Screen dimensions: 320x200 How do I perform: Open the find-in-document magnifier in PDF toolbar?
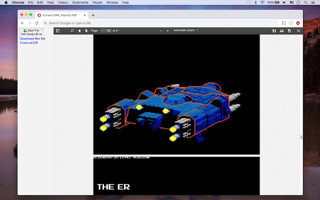tap(72, 31)
